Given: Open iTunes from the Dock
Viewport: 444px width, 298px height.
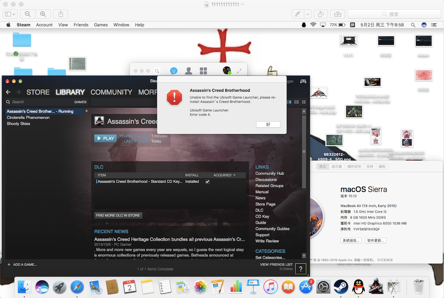Looking at the screenshot, I should click(271, 287).
